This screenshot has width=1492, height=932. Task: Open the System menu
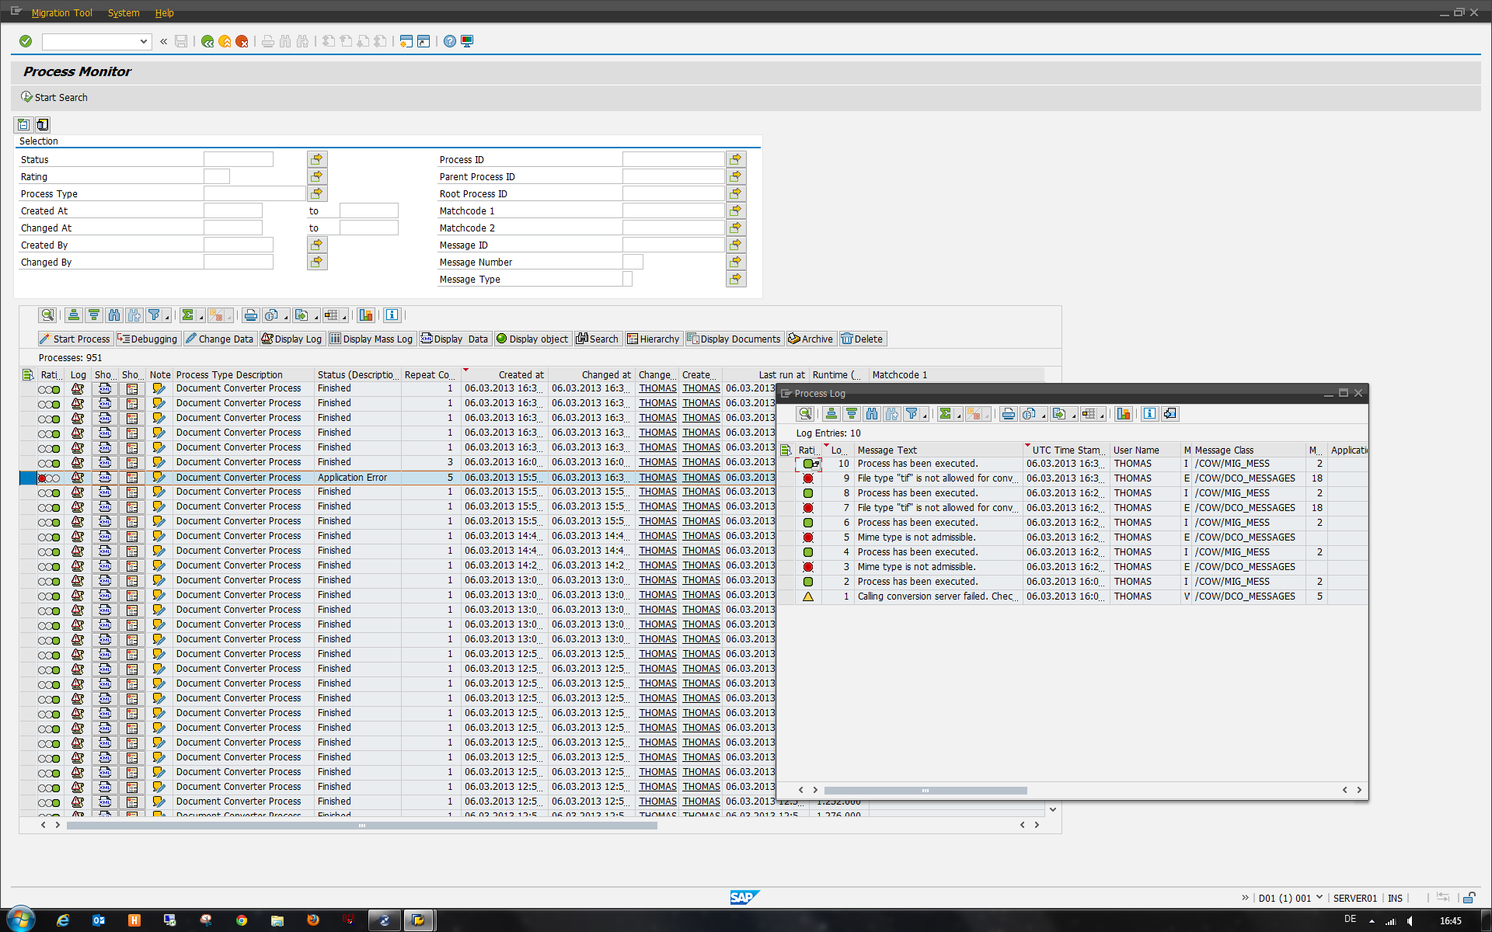point(124,12)
